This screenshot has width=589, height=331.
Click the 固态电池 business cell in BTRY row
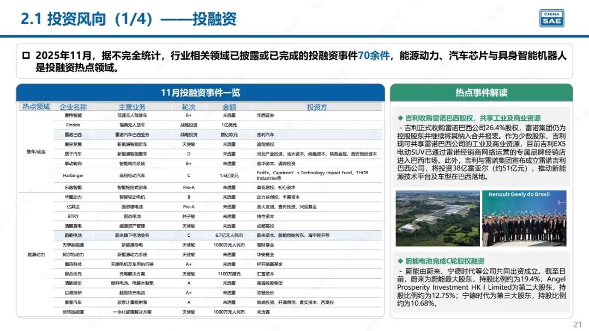tap(132, 216)
